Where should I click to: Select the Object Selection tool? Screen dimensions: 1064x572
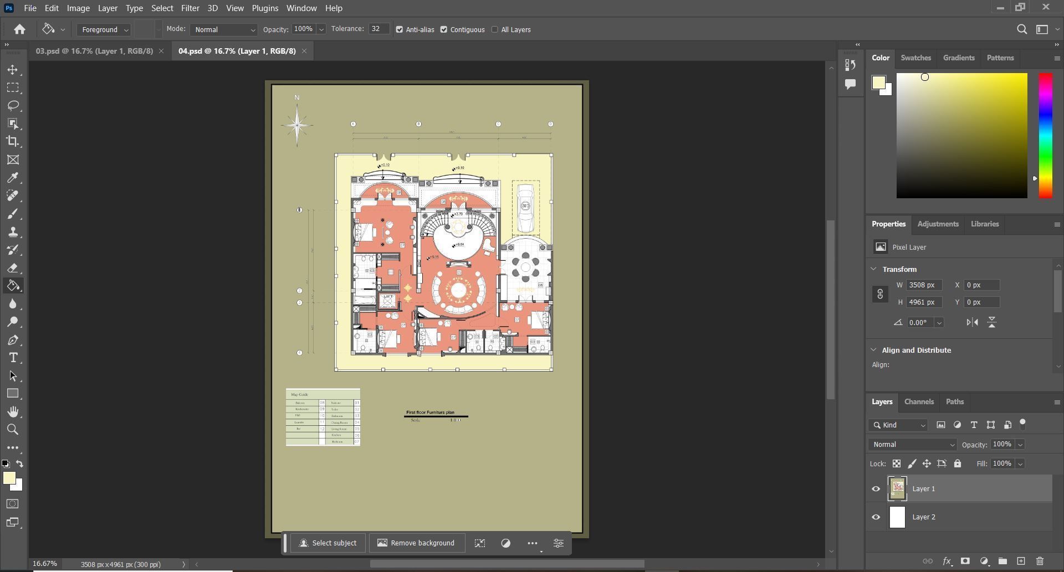tap(13, 123)
